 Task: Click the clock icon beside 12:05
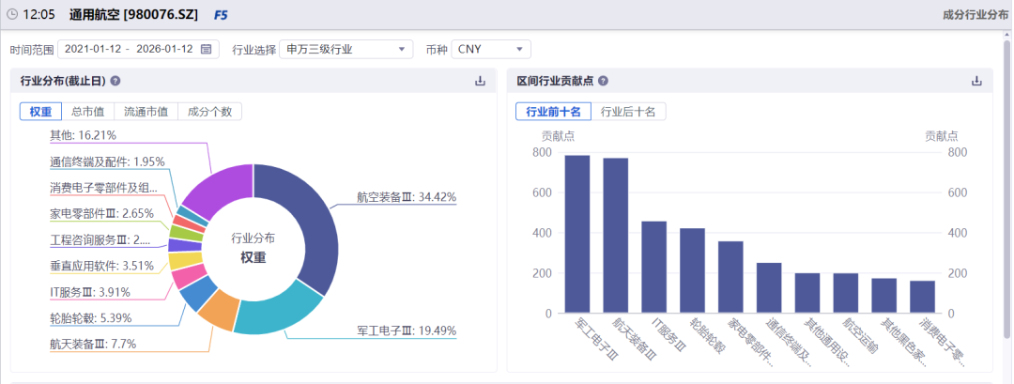click(x=12, y=15)
